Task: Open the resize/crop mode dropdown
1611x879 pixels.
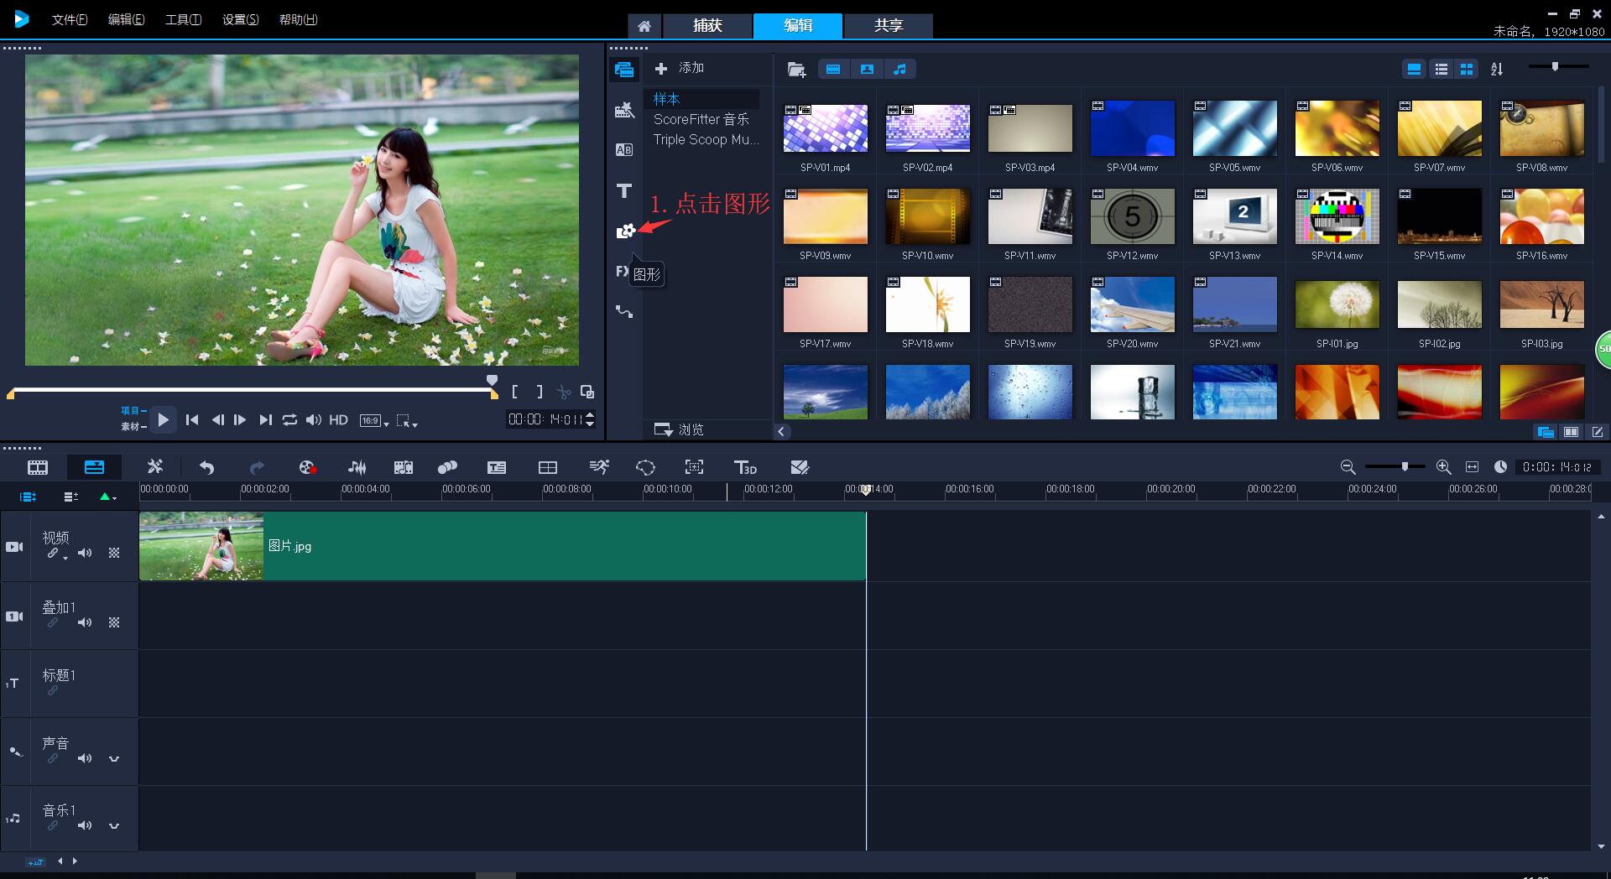Action: pyautogui.click(x=407, y=420)
